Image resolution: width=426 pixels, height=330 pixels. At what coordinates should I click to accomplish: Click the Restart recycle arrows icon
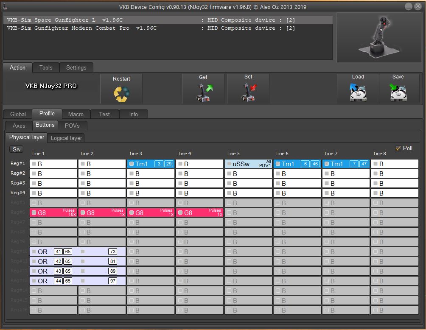(121, 93)
